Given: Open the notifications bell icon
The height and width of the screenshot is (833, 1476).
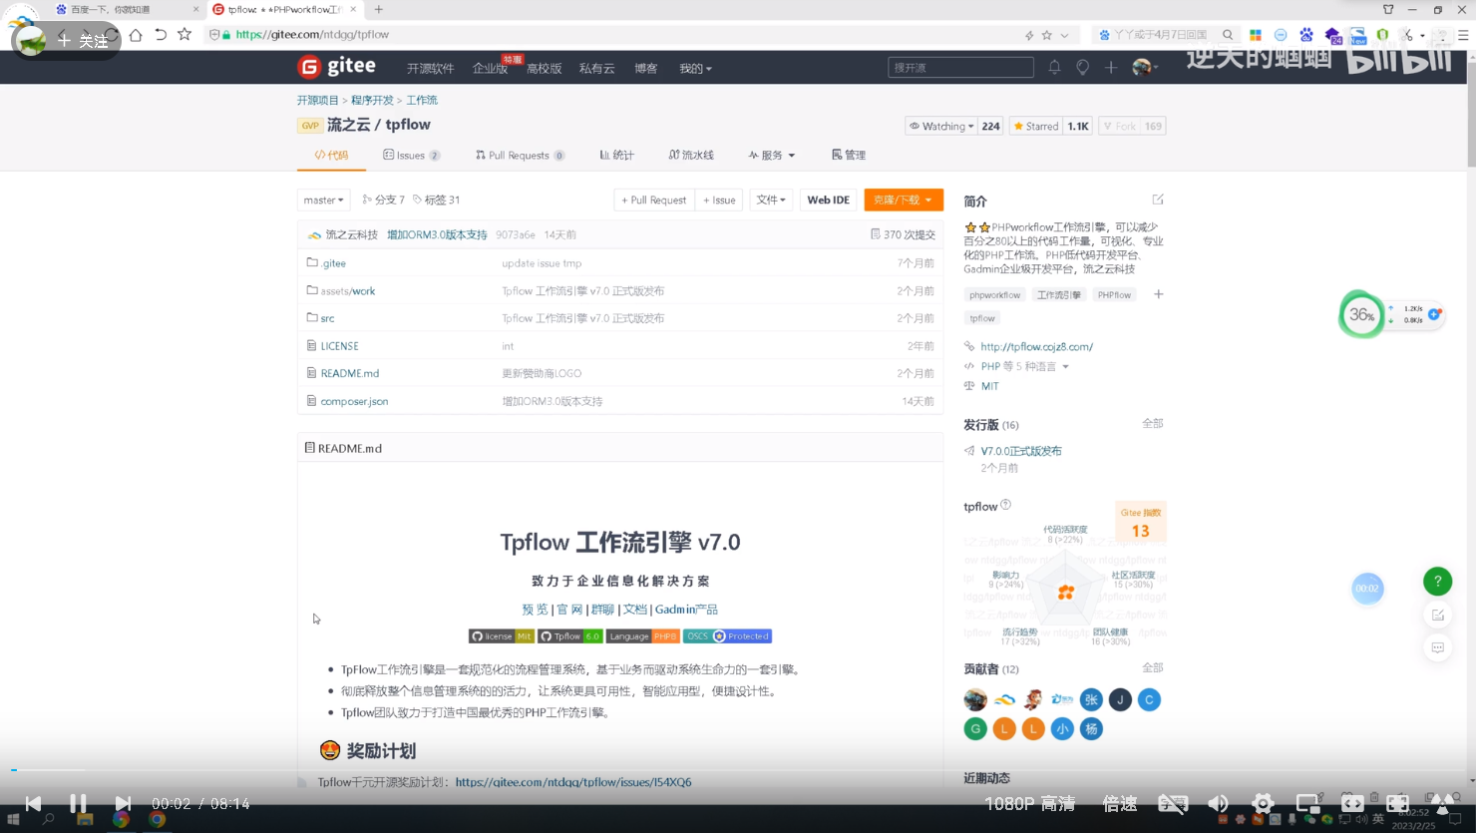Looking at the screenshot, I should [1054, 67].
